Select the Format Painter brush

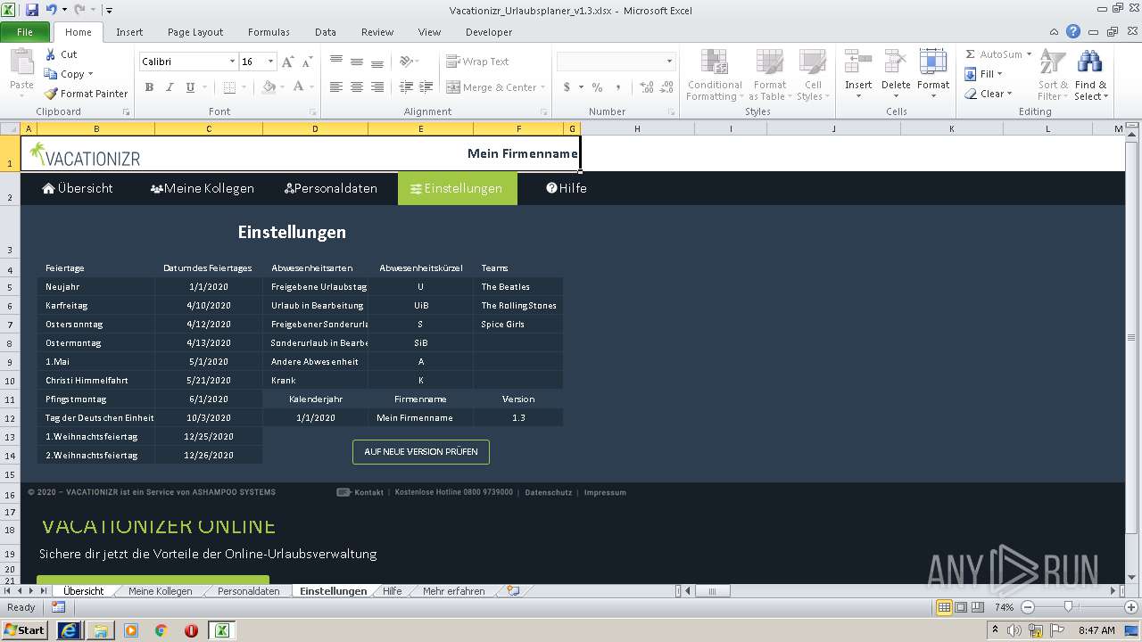click(52, 94)
